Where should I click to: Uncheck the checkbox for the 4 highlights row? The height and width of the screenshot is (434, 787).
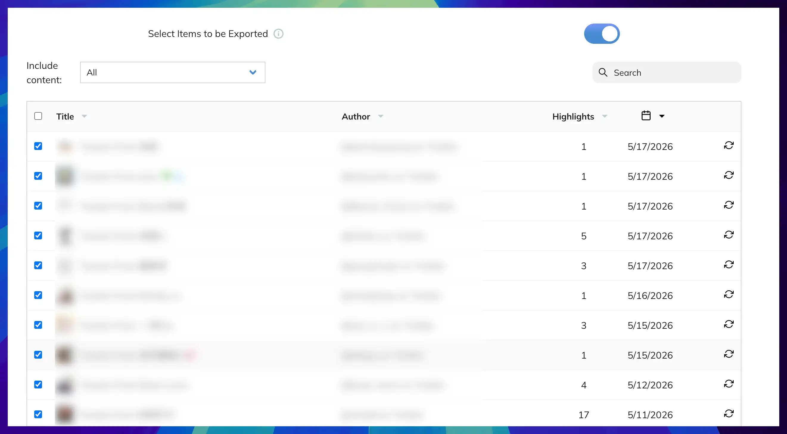(38, 385)
